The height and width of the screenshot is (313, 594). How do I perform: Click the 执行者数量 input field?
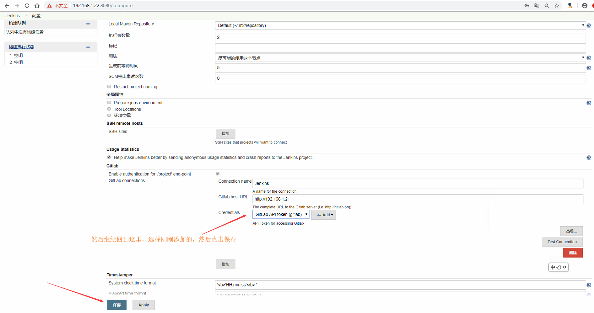[400, 37]
